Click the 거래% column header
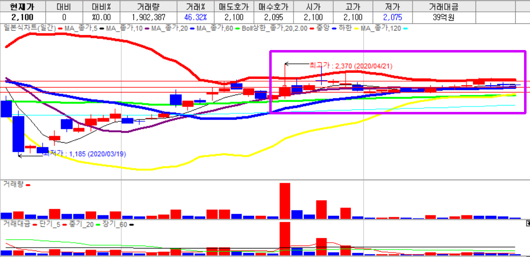Image resolution: width=530 pixels, height=257 pixels. coord(196,6)
